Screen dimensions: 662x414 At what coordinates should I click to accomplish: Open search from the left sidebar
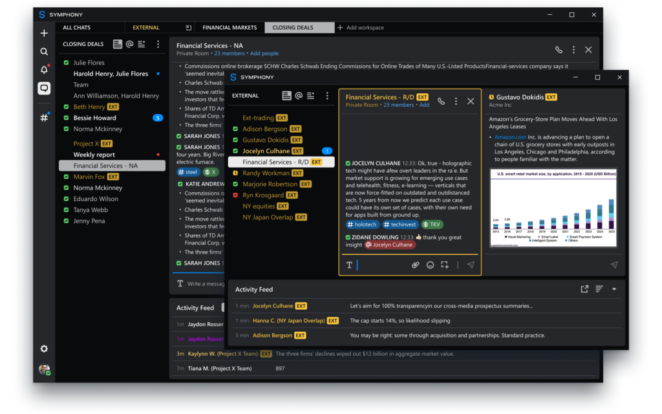(x=44, y=52)
